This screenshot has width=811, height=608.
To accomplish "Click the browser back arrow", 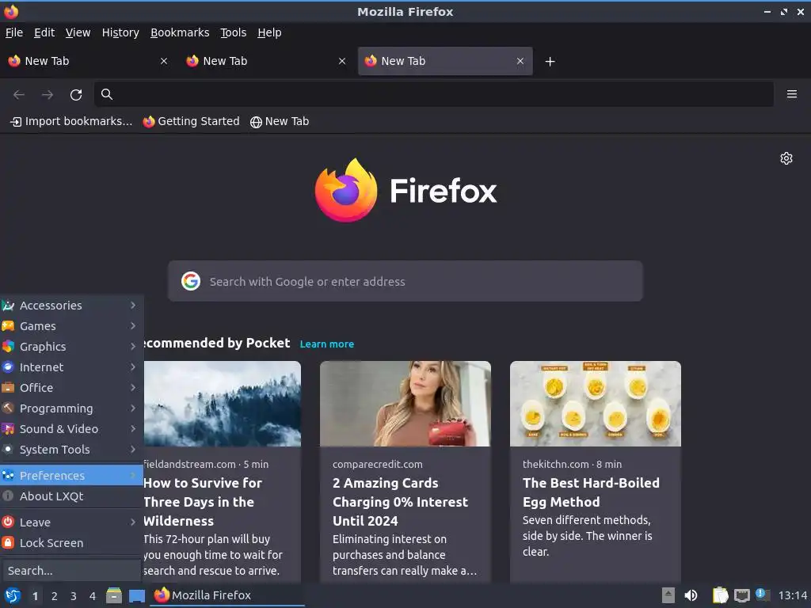I will tap(19, 95).
